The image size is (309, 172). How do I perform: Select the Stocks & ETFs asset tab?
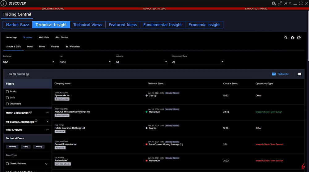(13, 47)
